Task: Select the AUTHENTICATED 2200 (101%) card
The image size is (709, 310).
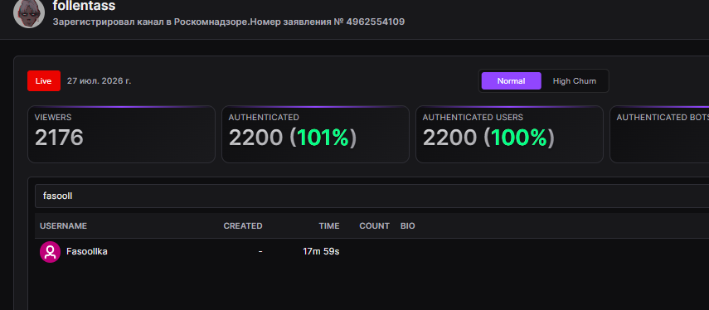Action: pos(315,134)
